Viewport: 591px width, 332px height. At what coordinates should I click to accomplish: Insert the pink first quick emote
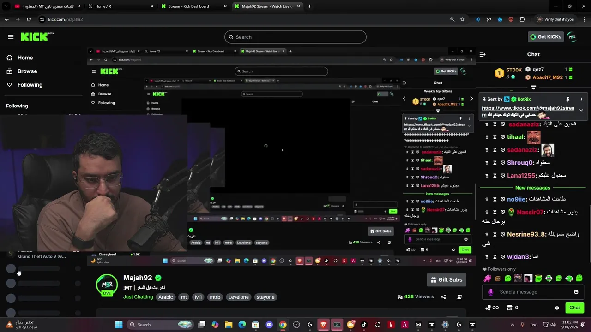tap(487, 279)
